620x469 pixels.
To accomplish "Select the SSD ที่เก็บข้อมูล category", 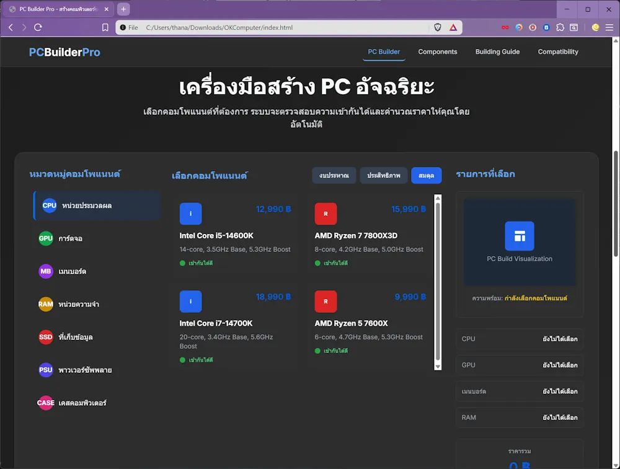I will click(x=97, y=337).
